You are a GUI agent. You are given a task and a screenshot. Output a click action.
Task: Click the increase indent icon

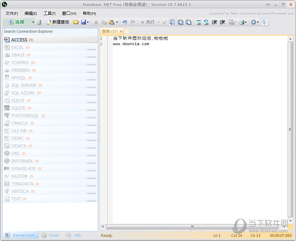(x=223, y=22)
